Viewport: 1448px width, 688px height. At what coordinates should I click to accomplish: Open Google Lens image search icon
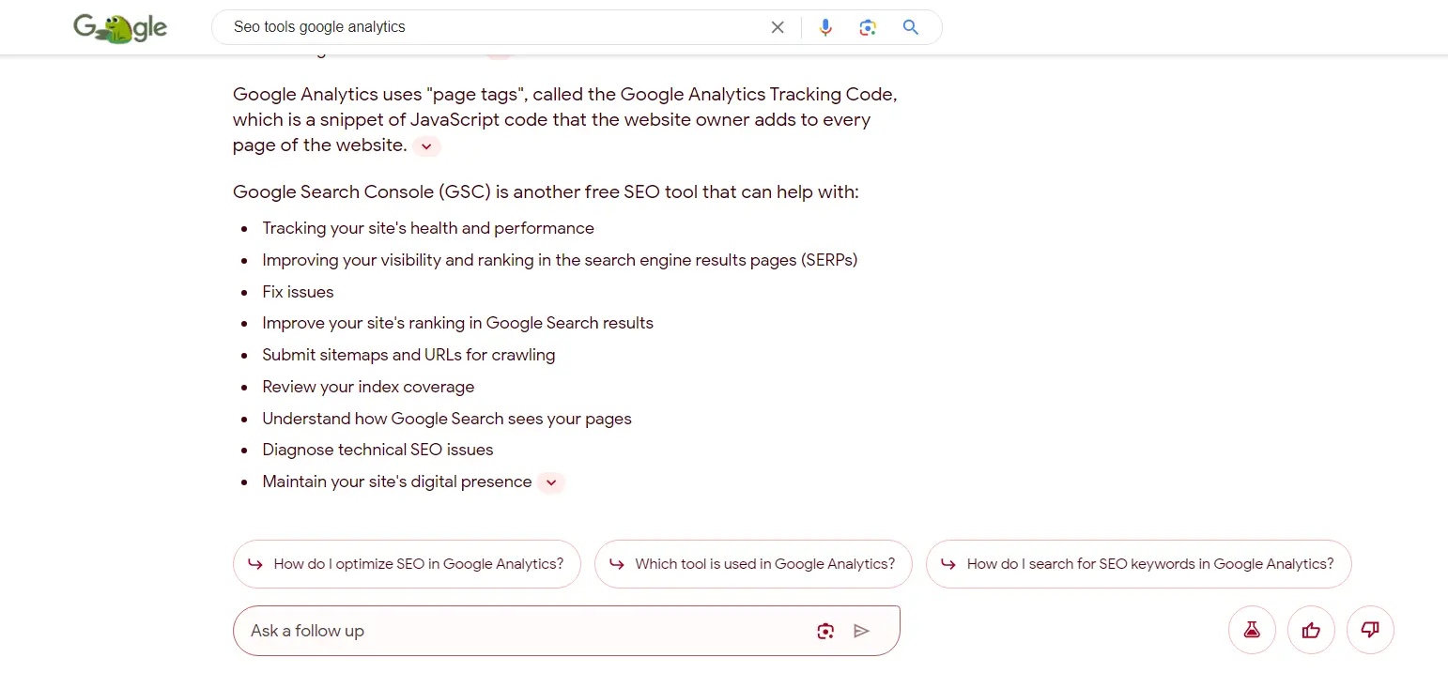pos(868,27)
